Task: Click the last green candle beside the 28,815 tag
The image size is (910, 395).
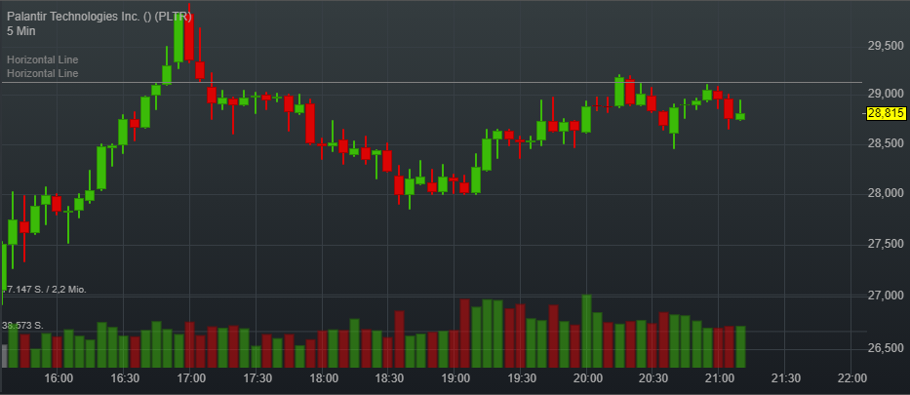Action: coord(740,116)
